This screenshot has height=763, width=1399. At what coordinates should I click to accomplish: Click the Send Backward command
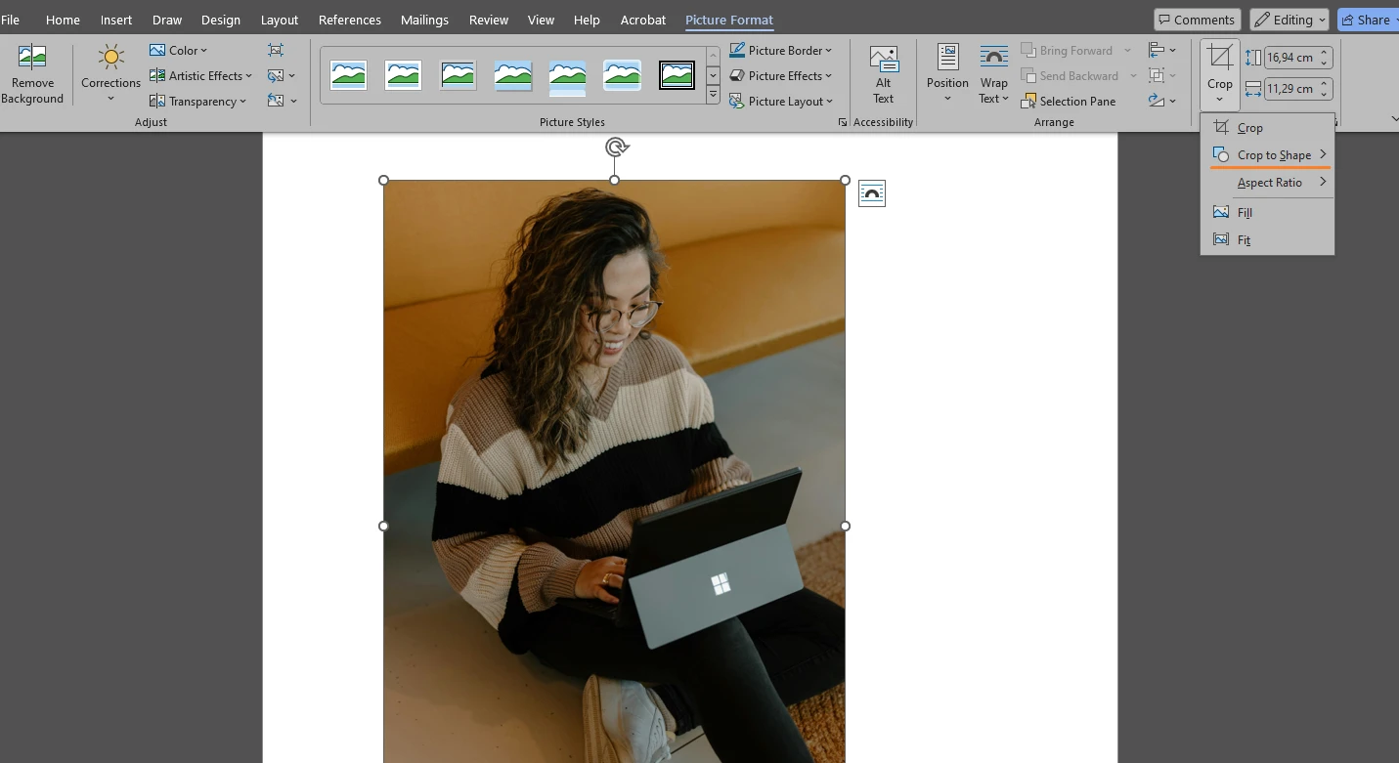[x=1078, y=75]
